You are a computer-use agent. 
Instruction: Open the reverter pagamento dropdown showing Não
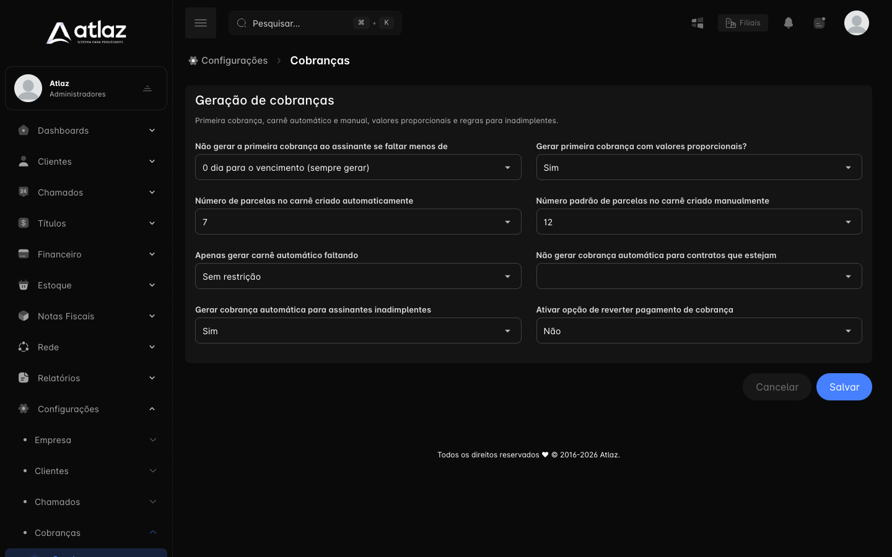pyautogui.click(x=699, y=330)
